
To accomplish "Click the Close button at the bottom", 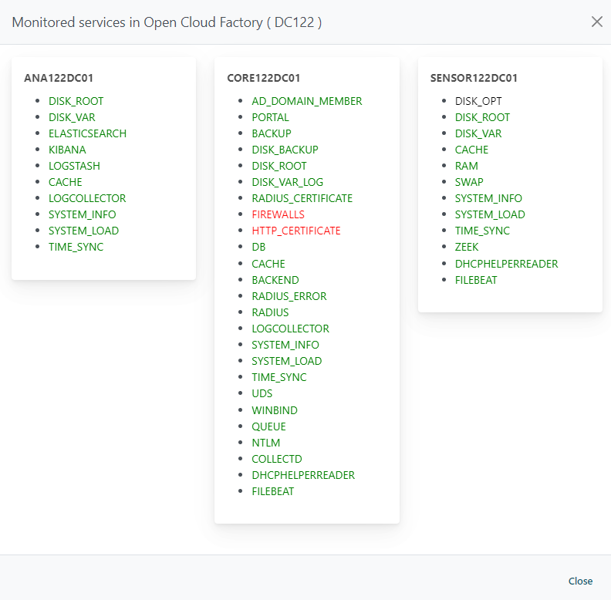I will coord(580,581).
